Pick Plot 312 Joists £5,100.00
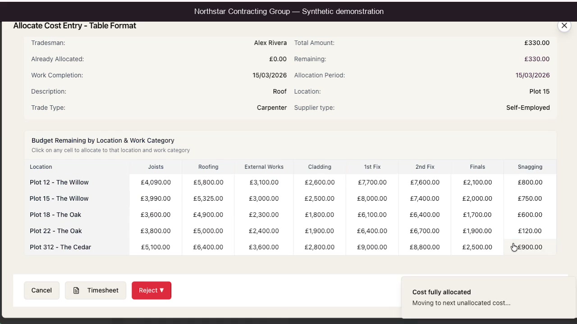The width and height of the screenshot is (577, 324). [156, 247]
